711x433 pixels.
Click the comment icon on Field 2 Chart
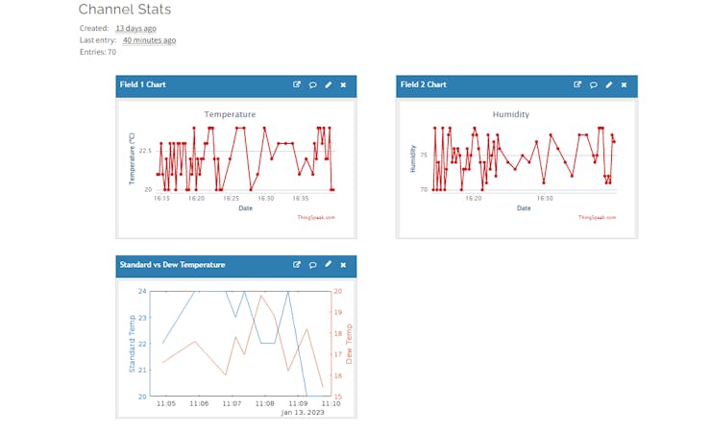(593, 84)
